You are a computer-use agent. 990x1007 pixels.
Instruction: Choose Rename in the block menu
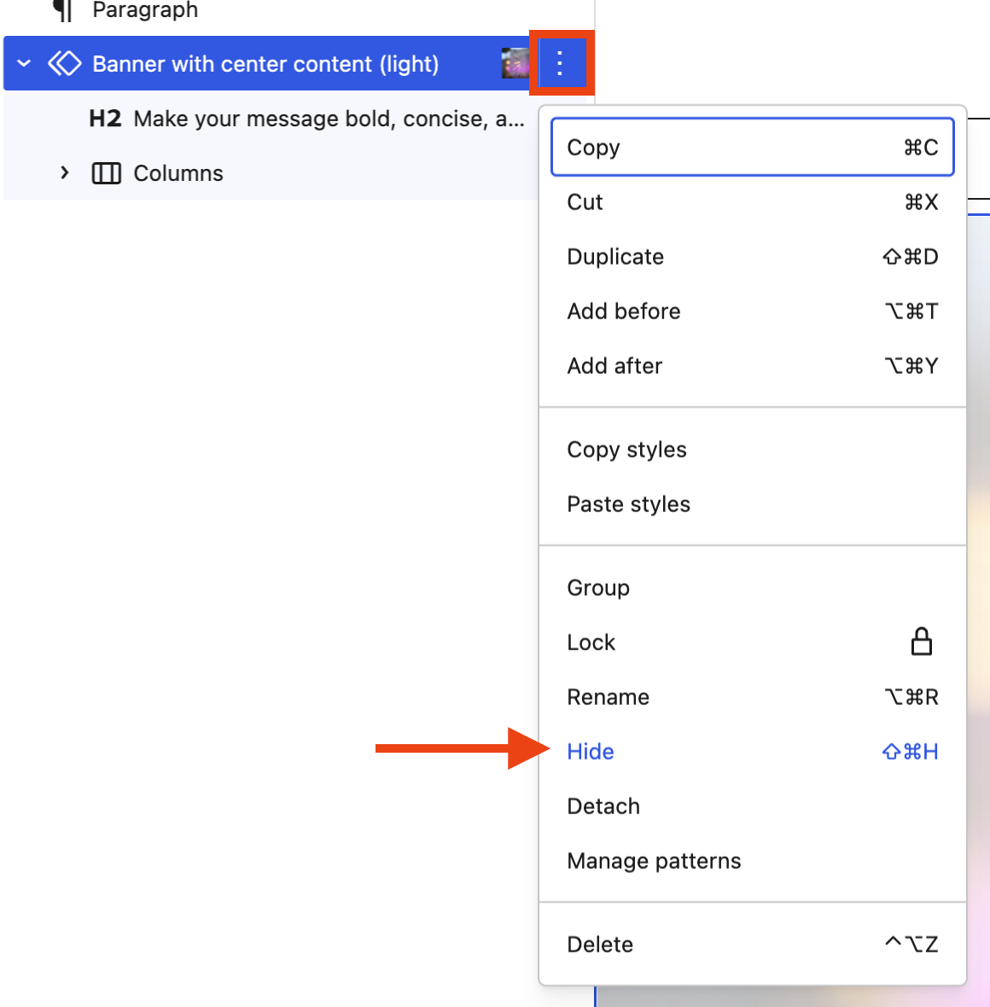click(x=752, y=697)
